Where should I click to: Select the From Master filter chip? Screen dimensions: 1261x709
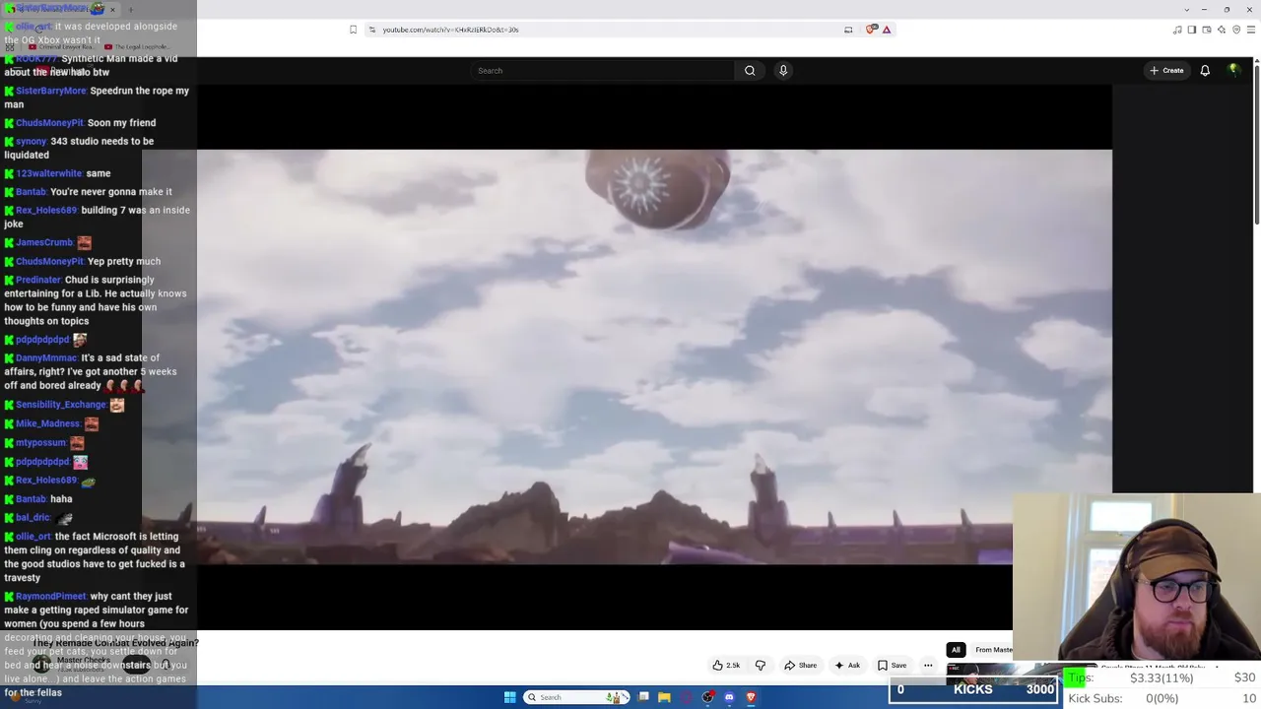(x=993, y=650)
